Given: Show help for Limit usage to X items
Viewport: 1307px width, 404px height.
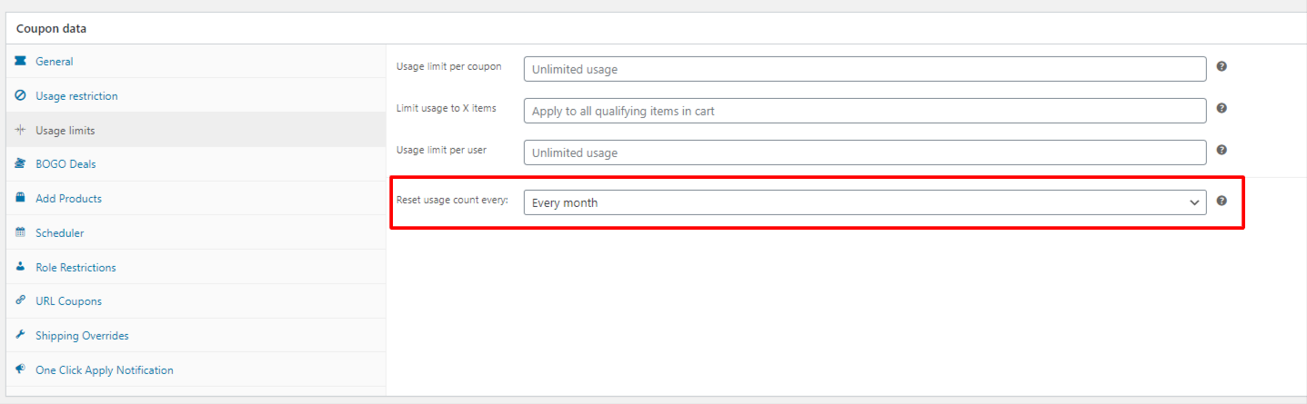Looking at the screenshot, I should coord(1222,108).
